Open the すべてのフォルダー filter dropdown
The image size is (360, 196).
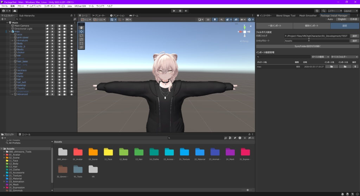(345, 57)
